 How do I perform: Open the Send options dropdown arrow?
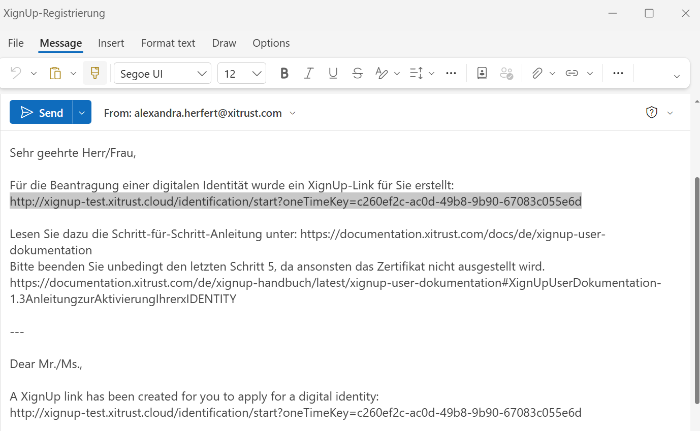point(82,113)
